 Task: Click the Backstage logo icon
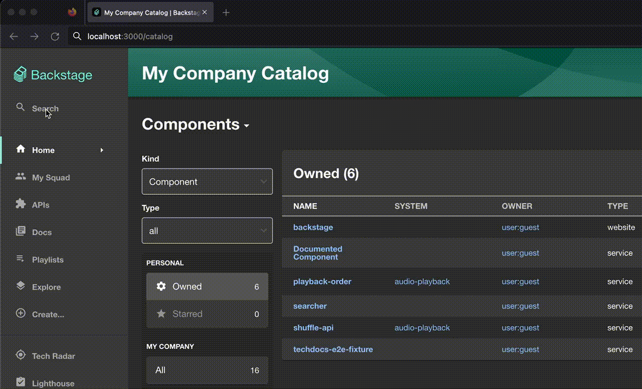pyautogui.click(x=20, y=75)
